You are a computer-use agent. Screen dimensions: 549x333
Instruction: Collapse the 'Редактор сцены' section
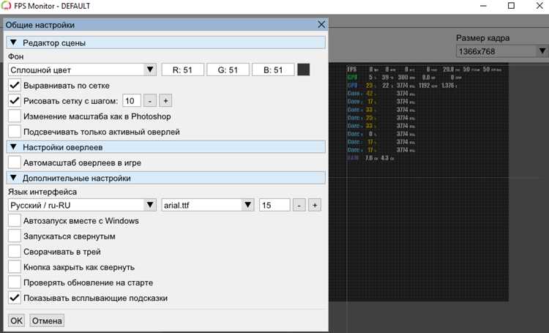pyautogui.click(x=165, y=42)
